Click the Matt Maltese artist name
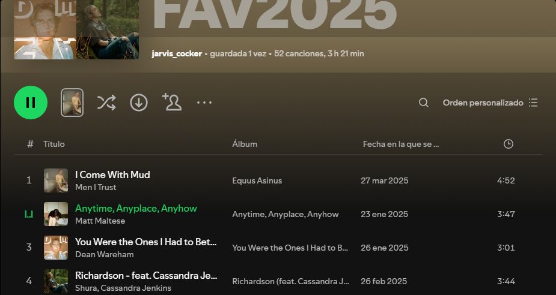 [x=100, y=221]
